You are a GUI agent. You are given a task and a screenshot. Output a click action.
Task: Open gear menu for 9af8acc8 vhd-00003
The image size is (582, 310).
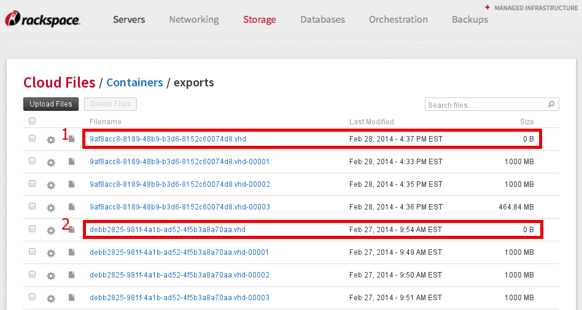click(x=51, y=208)
